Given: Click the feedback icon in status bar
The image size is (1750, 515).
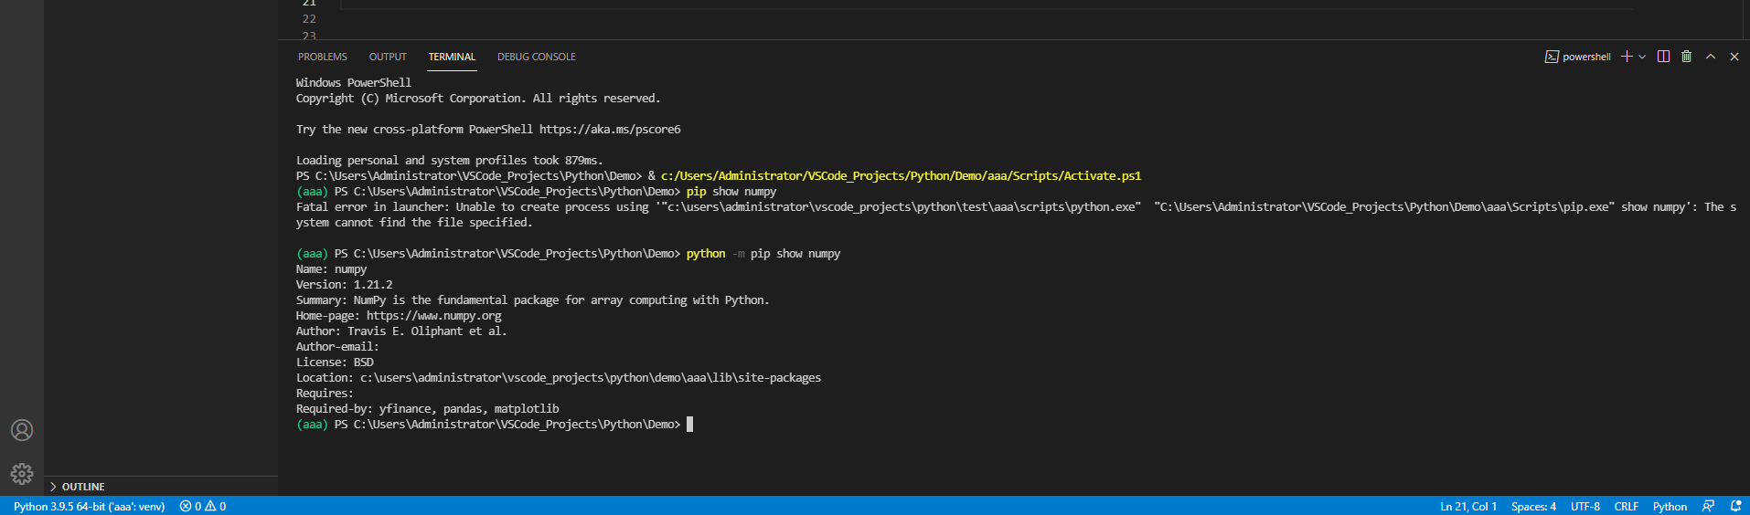Looking at the screenshot, I should click(1708, 507).
